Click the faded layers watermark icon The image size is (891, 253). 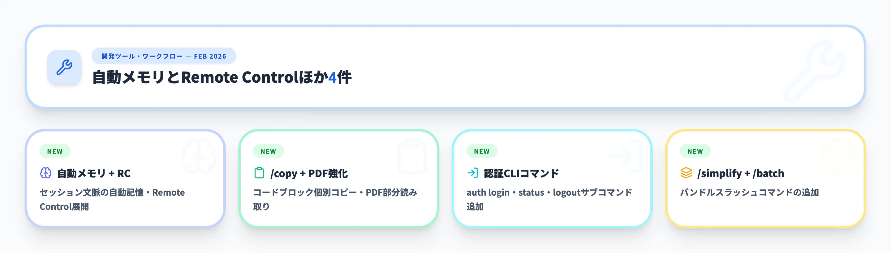point(839,156)
